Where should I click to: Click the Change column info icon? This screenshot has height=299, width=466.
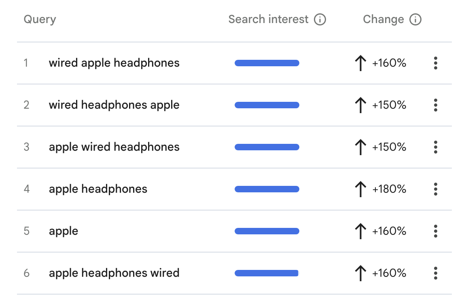click(x=415, y=19)
